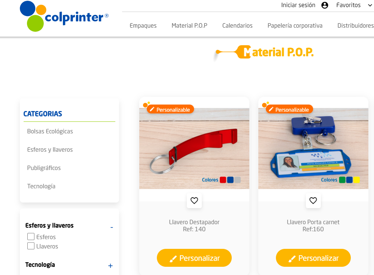Screen dimensions: 374x275
Task: Click Personalizar for Llavero Destapador
Action: [x=194, y=258]
